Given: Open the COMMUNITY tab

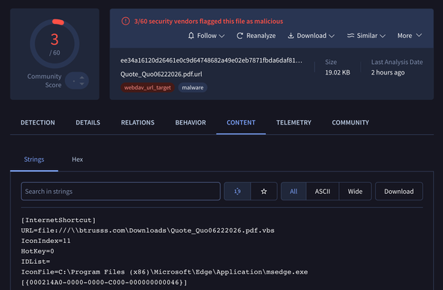Looking at the screenshot, I should (350, 122).
